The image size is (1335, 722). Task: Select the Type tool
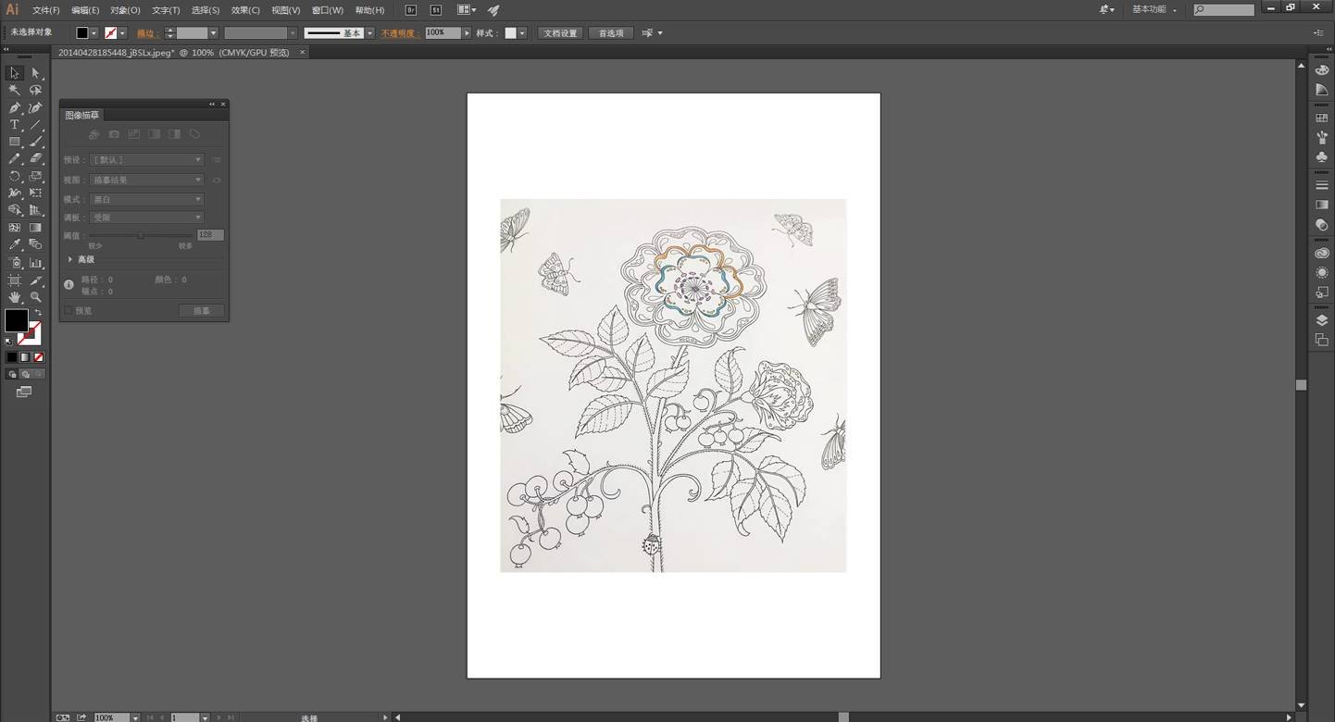[15, 125]
